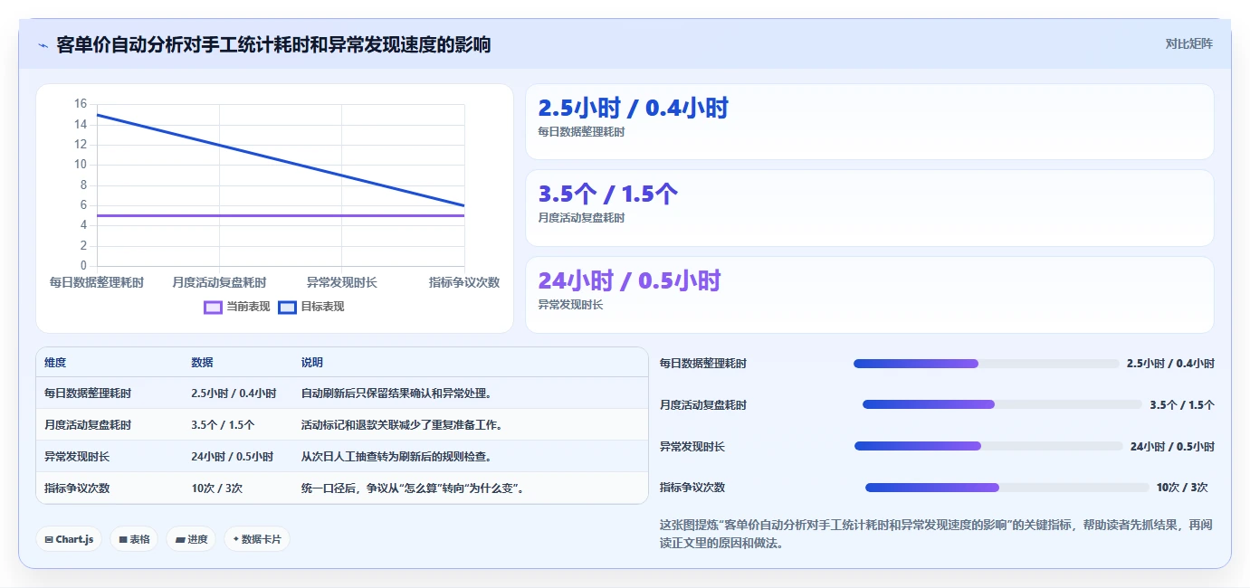Click the card title about 客单价自动分析
This screenshot has width=1250, height=588.
(273, 44)
